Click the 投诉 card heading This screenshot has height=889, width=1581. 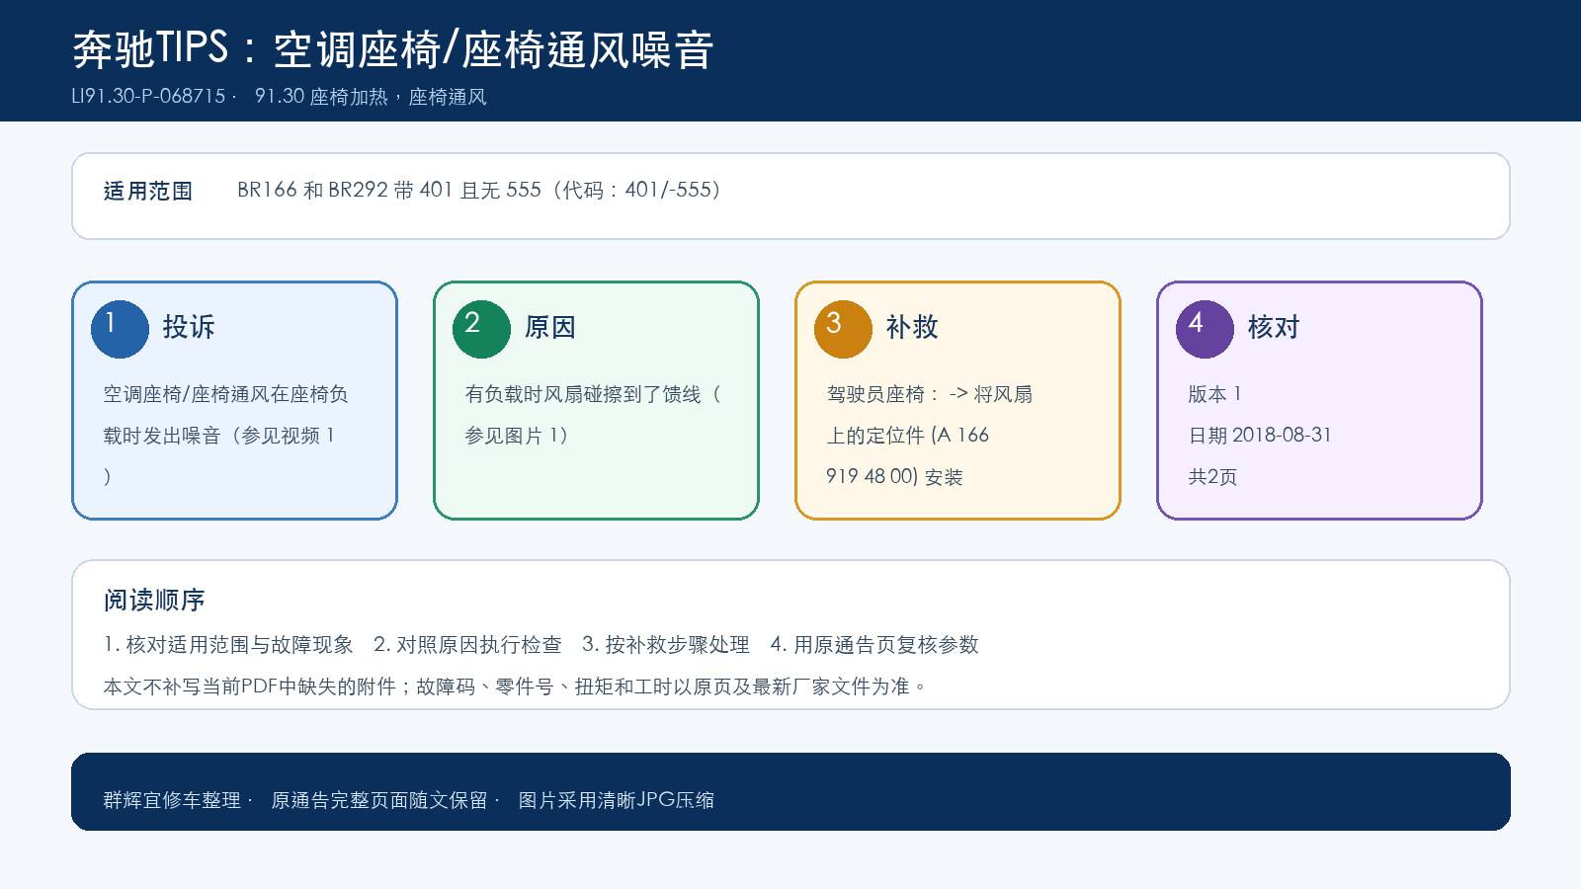[189, 327]
